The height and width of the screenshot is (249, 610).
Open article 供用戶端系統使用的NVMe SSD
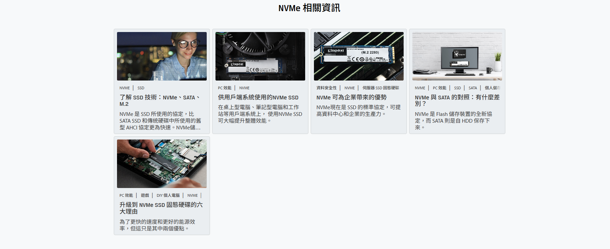(x=258, y=97)
